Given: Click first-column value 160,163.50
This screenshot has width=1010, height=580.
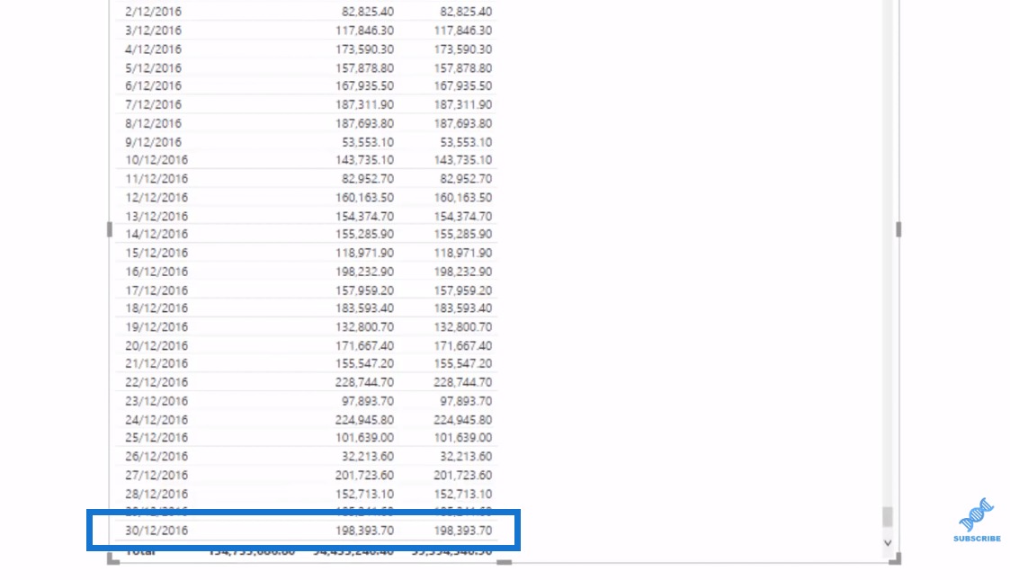Looking at the screenshot, I should pyautogui.click(x=364, y=197).
